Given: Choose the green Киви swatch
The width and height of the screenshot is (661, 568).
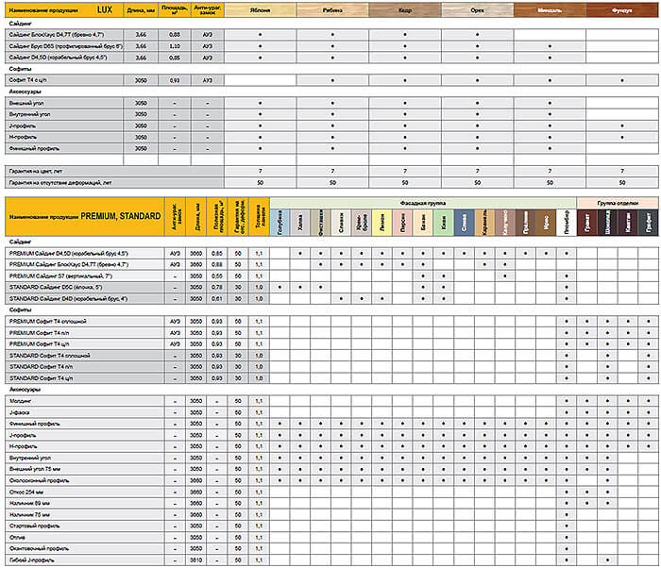Looking at the screenshot, I should [x=444, y=222].
